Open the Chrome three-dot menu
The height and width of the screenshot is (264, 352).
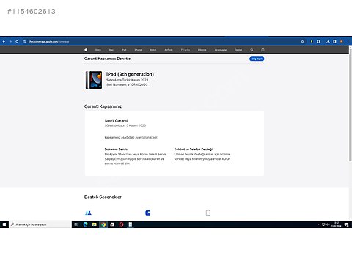click(348, 41)
